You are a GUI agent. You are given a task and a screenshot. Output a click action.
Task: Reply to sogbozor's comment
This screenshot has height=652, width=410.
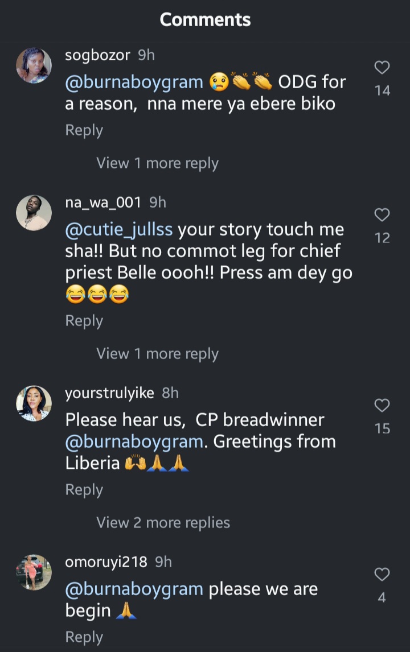point(84,130)
